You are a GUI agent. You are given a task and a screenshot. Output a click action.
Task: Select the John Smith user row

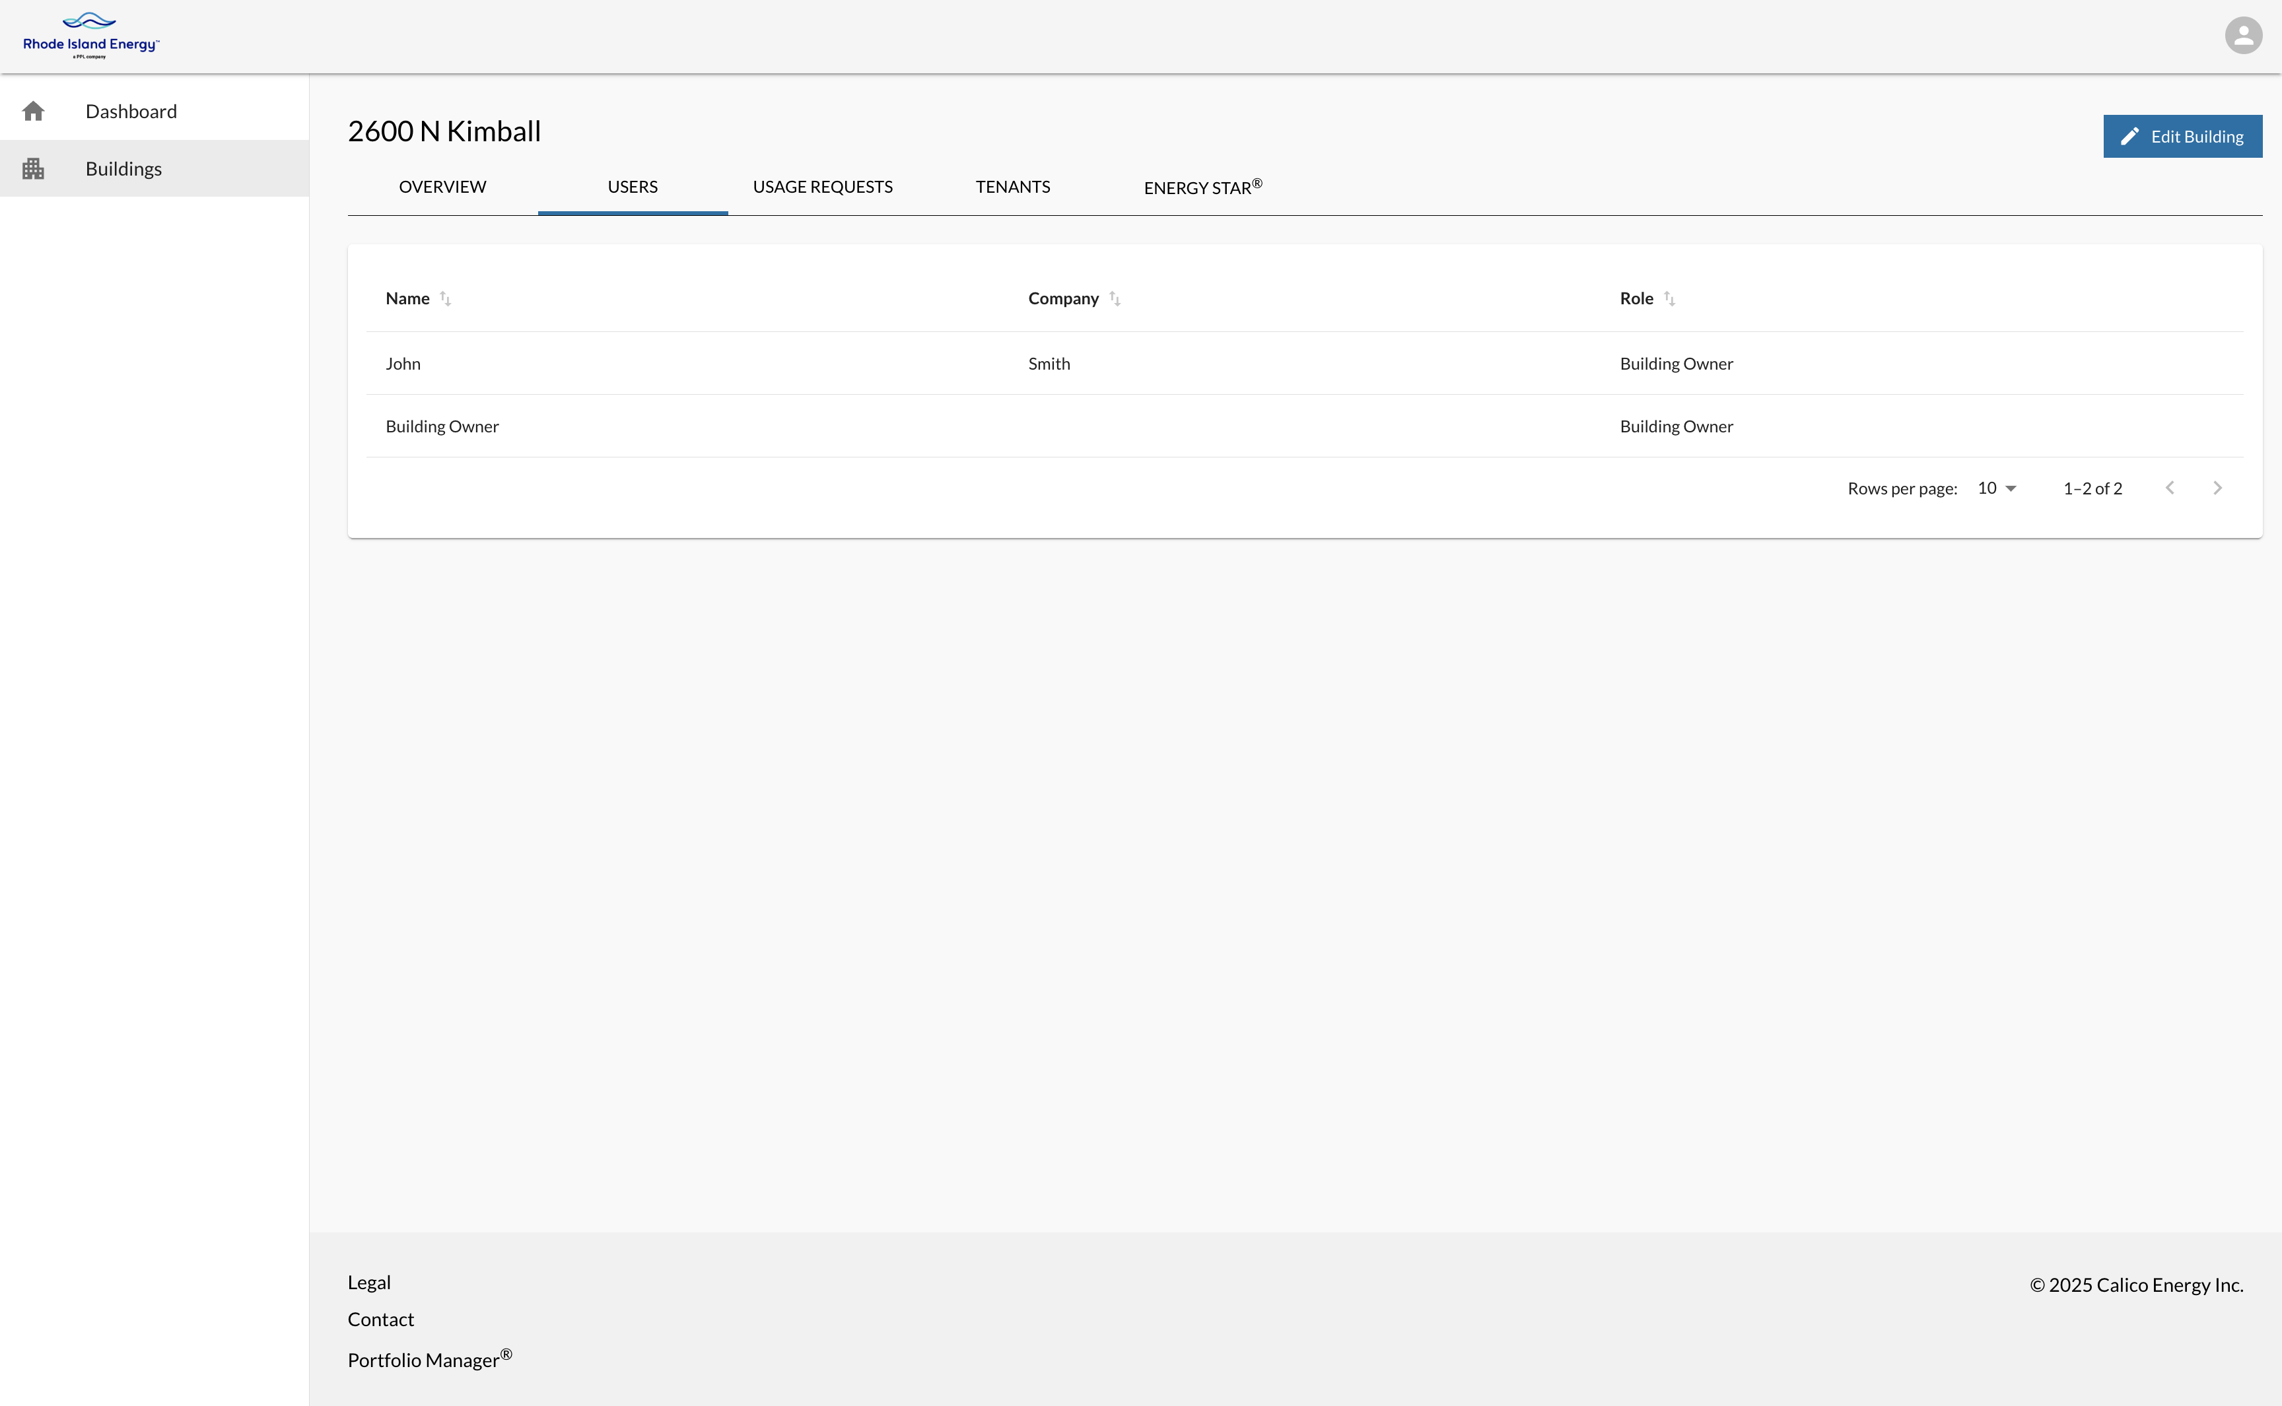coord(403,364)
